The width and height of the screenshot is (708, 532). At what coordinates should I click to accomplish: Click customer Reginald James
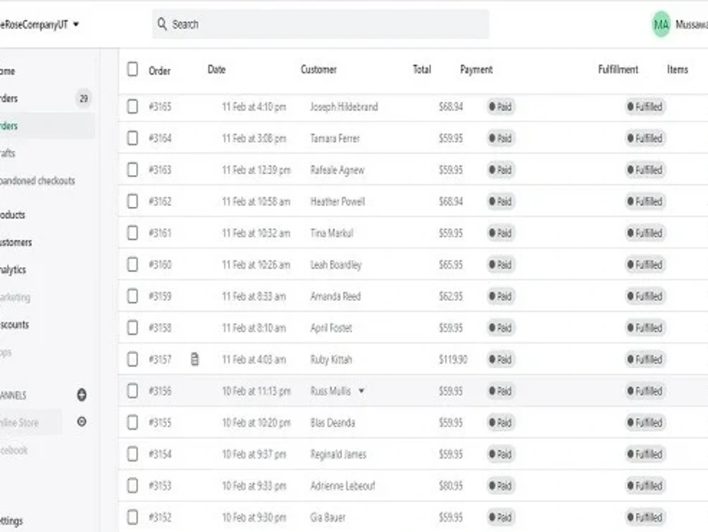338,455
